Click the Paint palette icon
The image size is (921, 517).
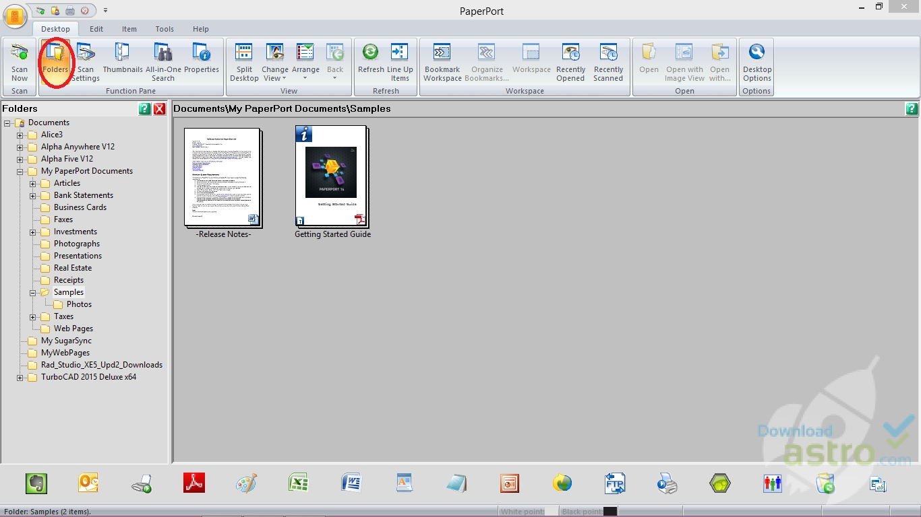click(246, 483)
